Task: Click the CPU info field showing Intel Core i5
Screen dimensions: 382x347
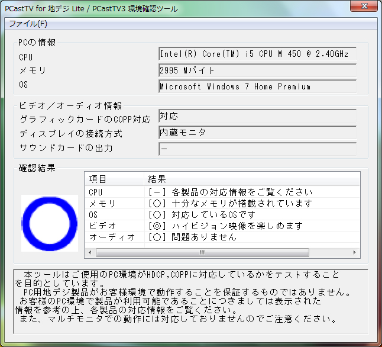Action: [x=257, y=54]
